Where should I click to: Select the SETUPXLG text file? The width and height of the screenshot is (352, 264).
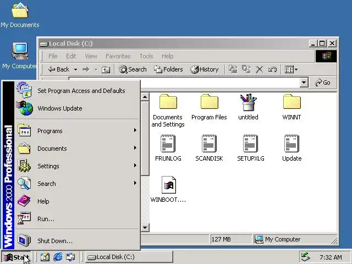coord(251,148)
